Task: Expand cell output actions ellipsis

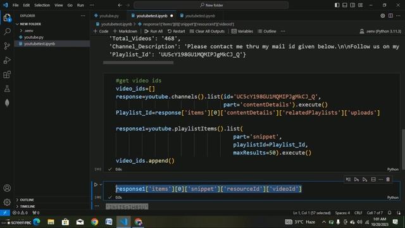Action: click(97, 206)
